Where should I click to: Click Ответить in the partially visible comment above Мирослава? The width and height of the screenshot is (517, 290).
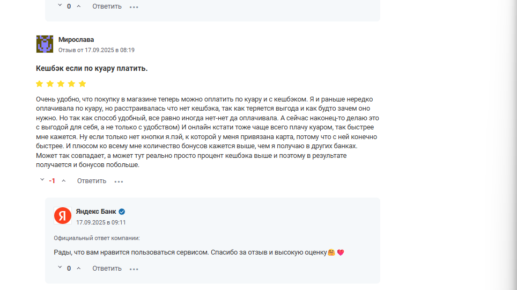coord(107,6)
